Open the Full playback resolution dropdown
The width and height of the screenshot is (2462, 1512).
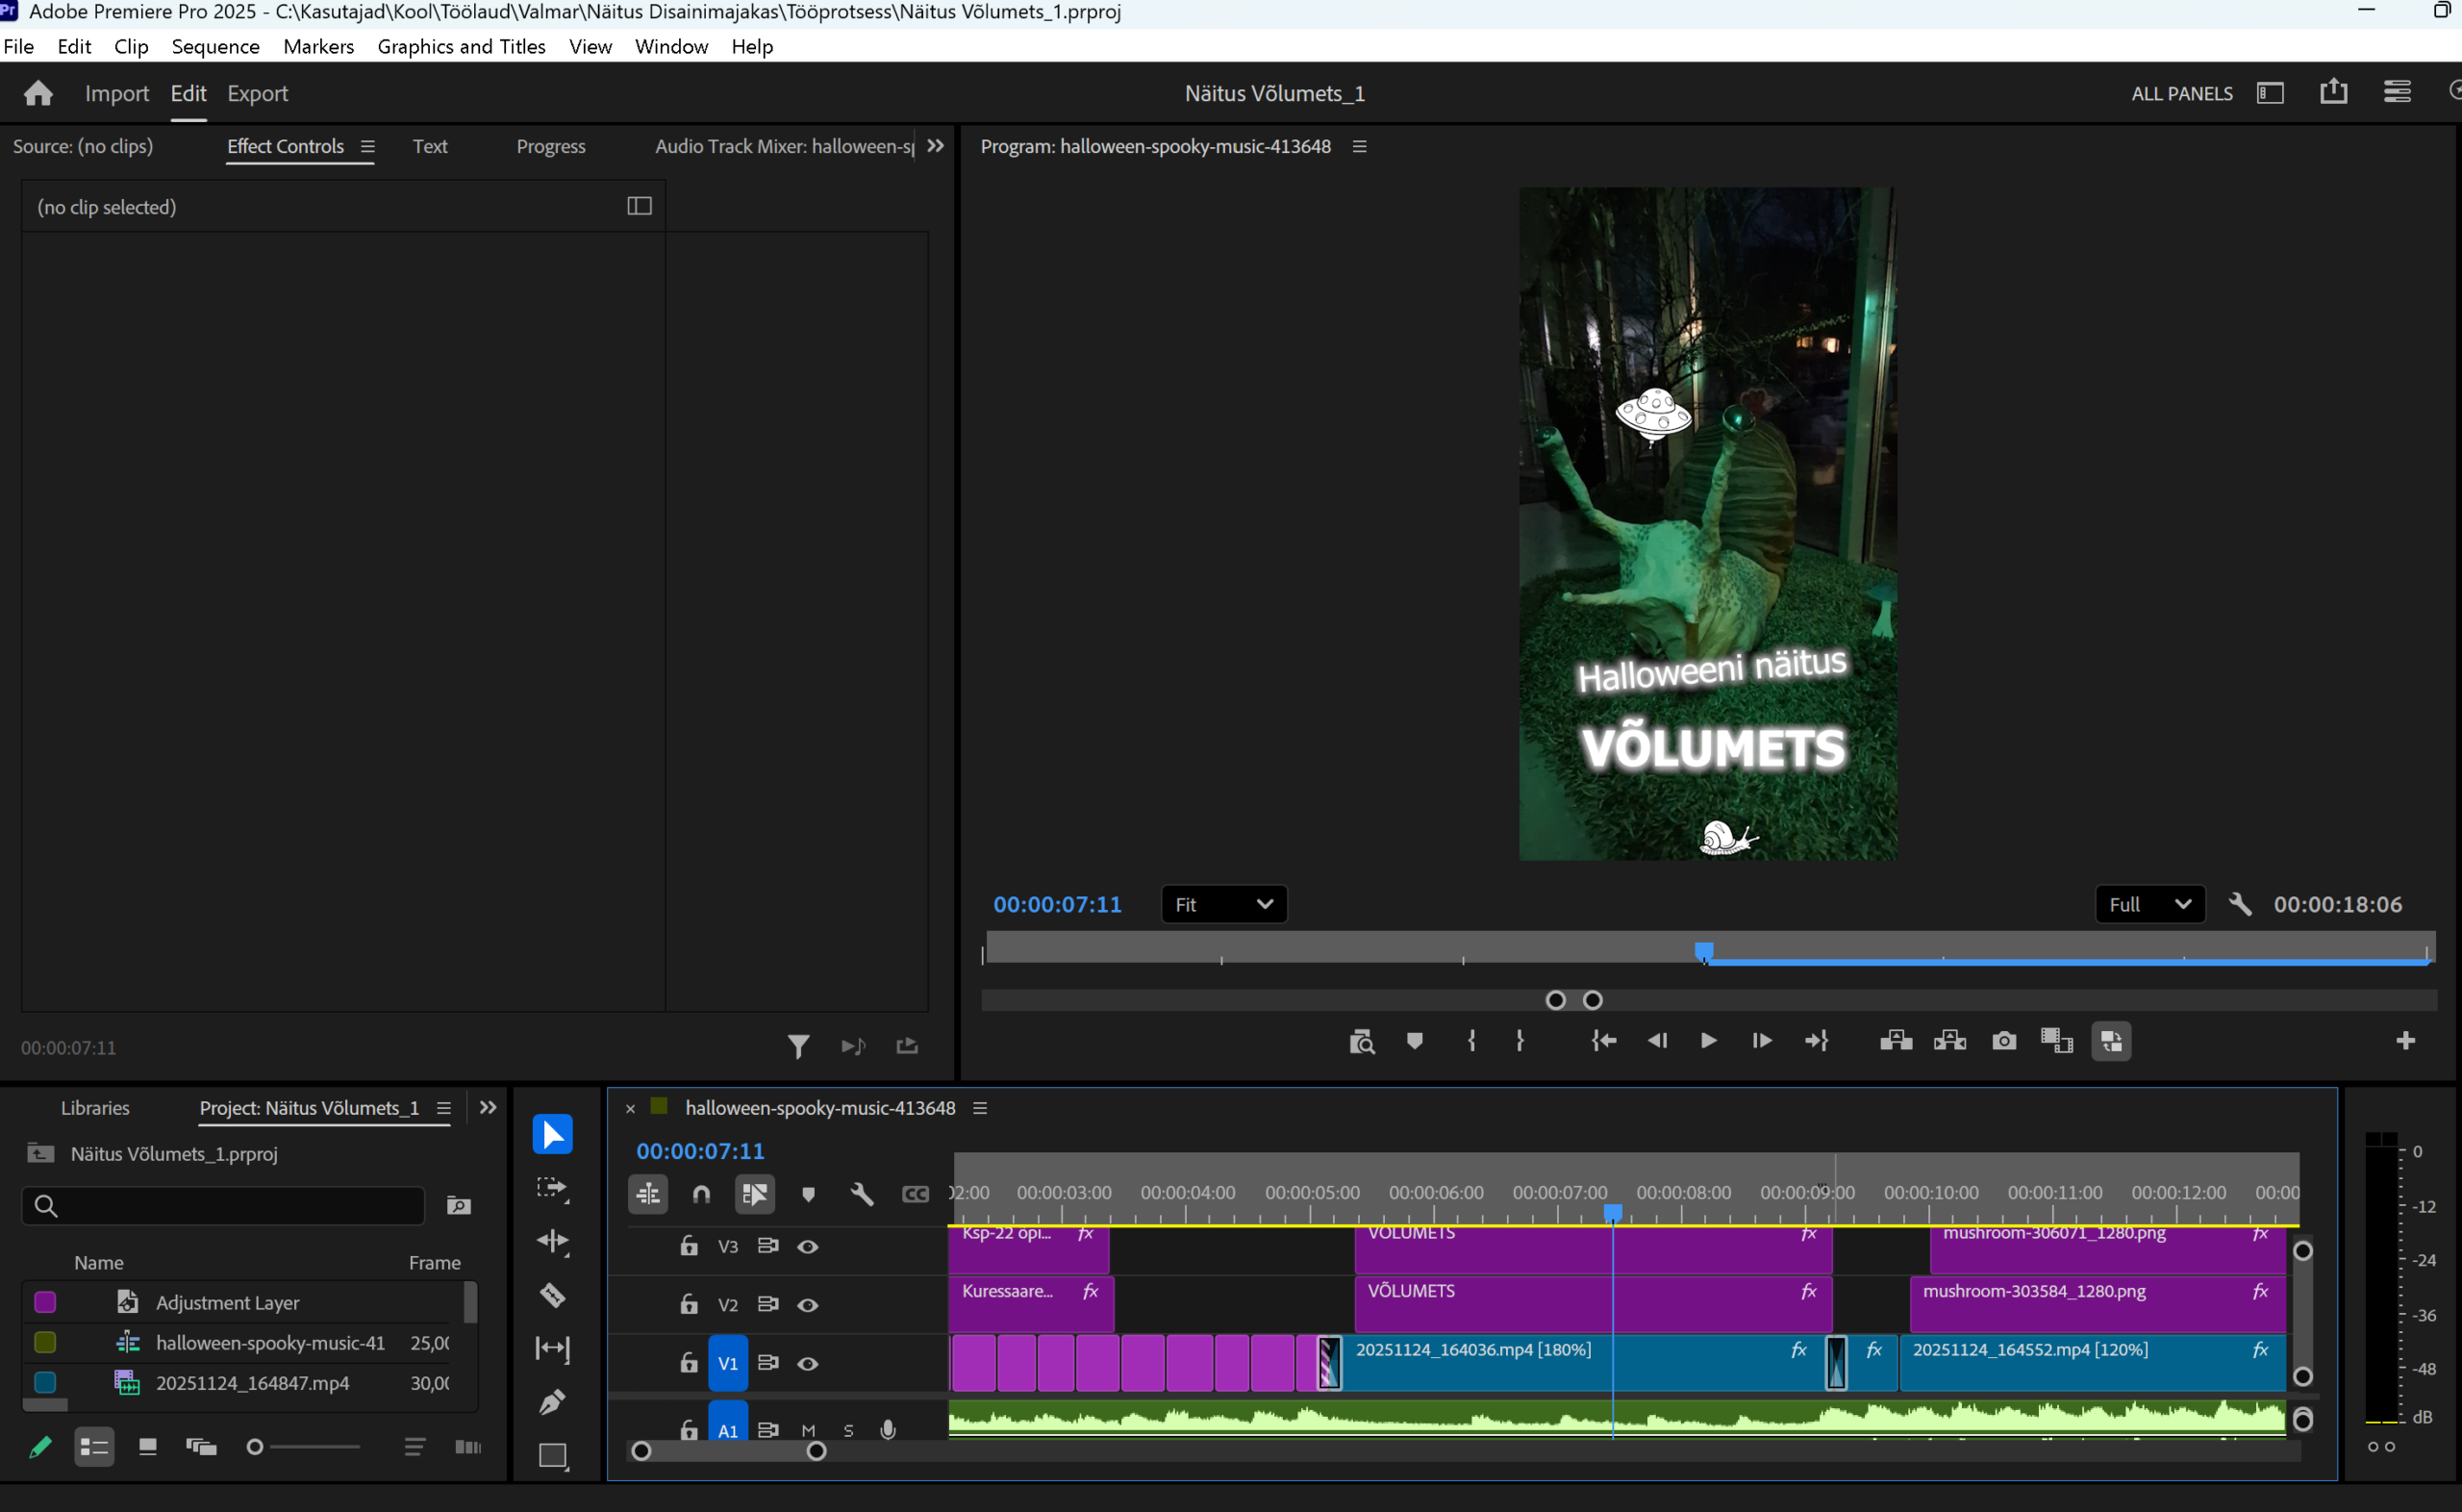point(2149,905)
